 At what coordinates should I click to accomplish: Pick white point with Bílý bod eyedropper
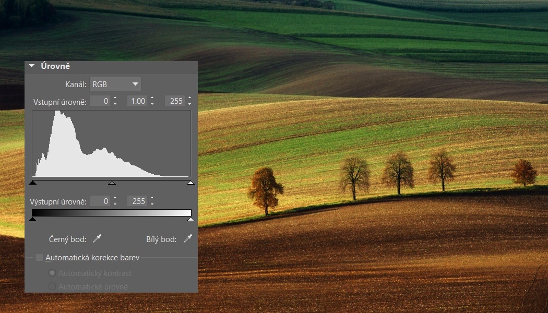click(x=188, y=238)
